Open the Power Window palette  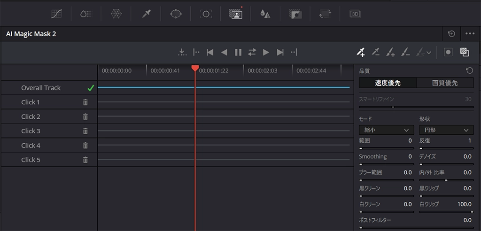pyautogui.click(x=176, y=14)
